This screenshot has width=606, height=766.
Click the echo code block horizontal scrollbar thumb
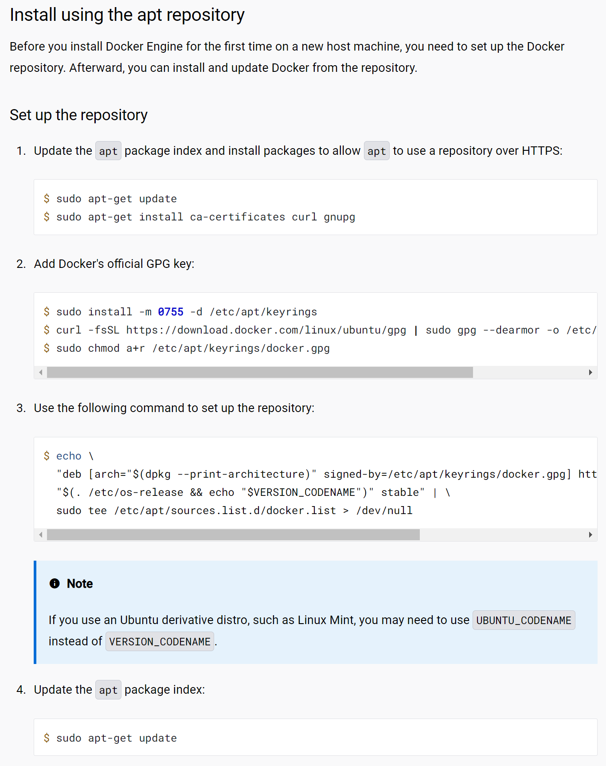[x=233, y=534]
